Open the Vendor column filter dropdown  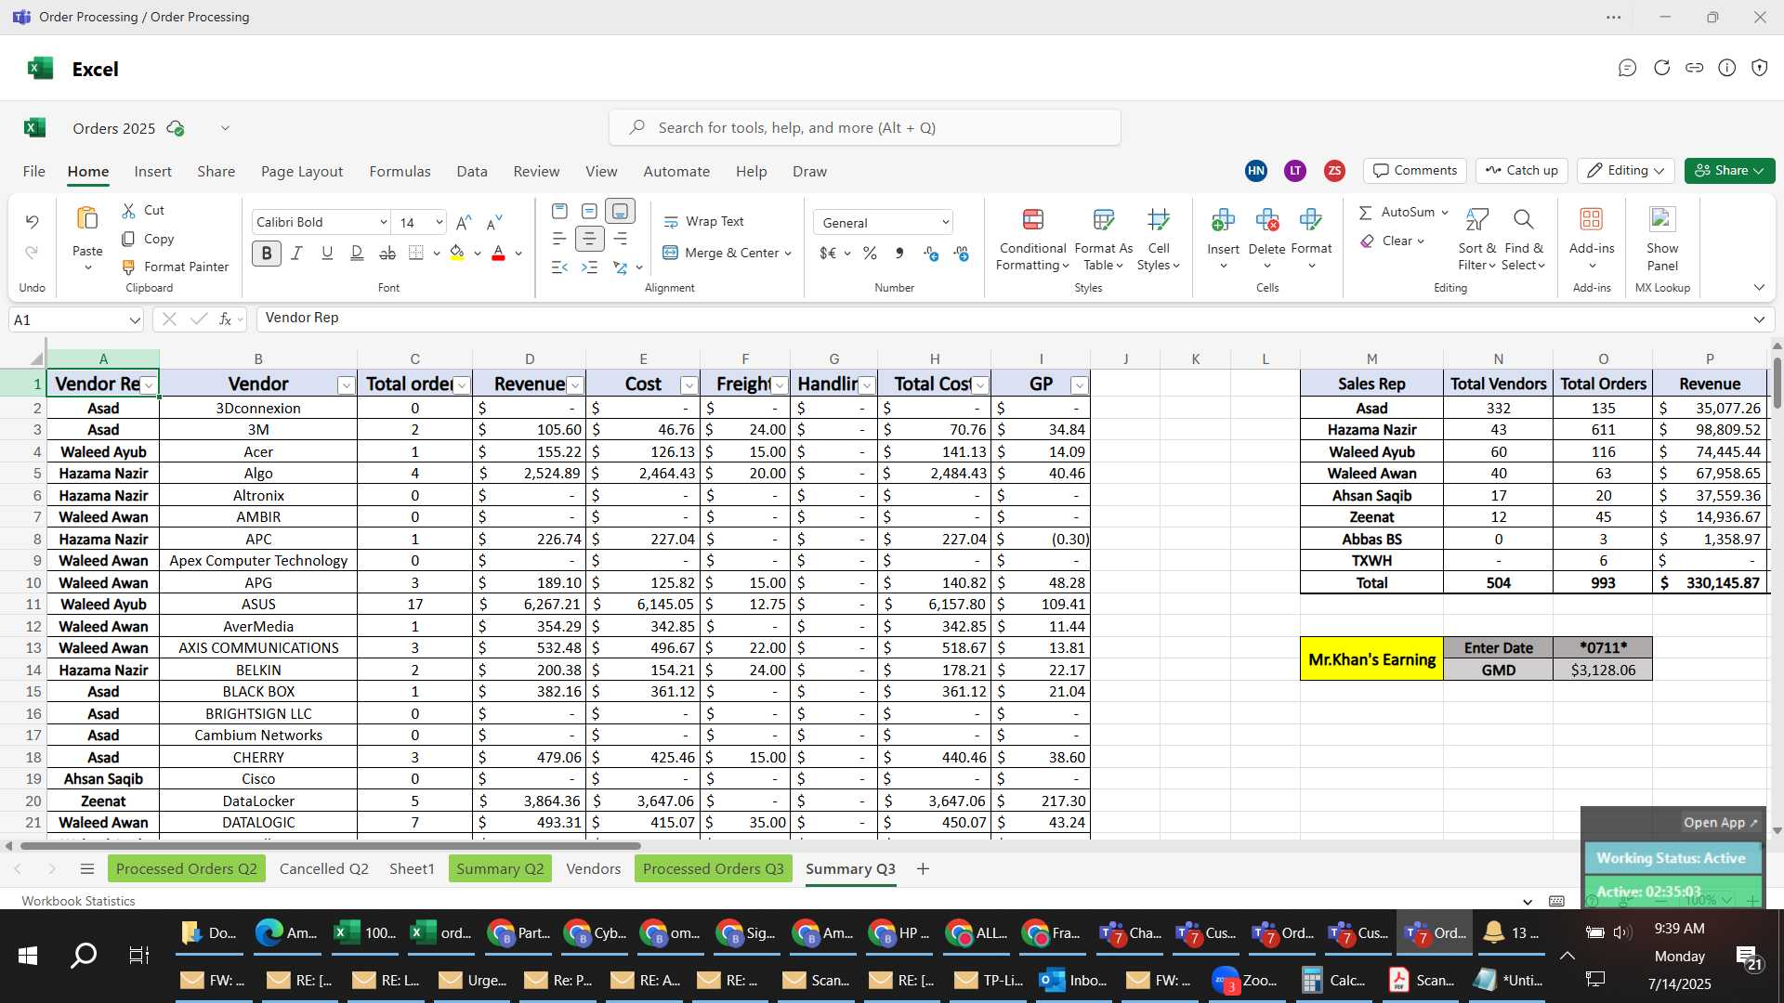click(346, 385)
